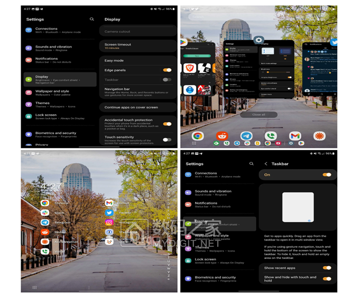Open AccuWeather on the home screen list
343x297 pixels.
pyautogui.click(x=45, y=242)
